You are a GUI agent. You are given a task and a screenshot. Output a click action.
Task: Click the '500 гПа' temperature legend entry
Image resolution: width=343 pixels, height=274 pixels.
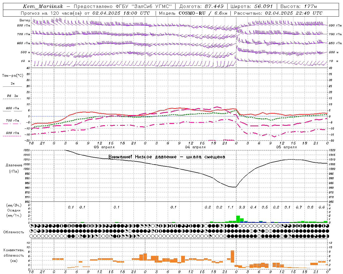tap(13, 133)
